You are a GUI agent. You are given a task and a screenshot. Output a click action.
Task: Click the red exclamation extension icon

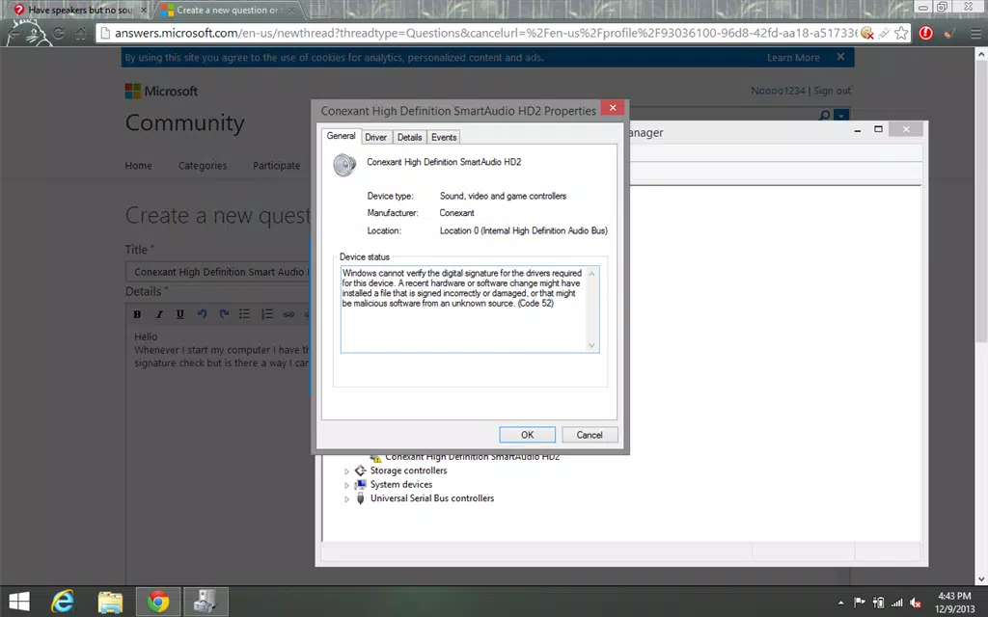click(925, 33)
